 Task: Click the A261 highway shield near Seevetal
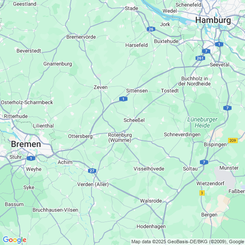(x=200, y=58)
